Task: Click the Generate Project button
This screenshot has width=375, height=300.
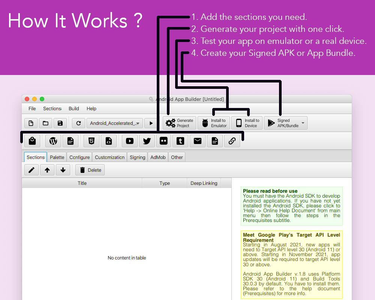Action: [179, 123]
